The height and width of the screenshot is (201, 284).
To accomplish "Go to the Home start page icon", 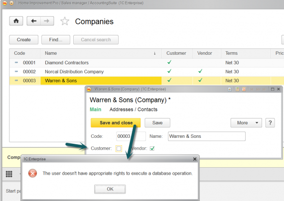I will pos(16,21).
